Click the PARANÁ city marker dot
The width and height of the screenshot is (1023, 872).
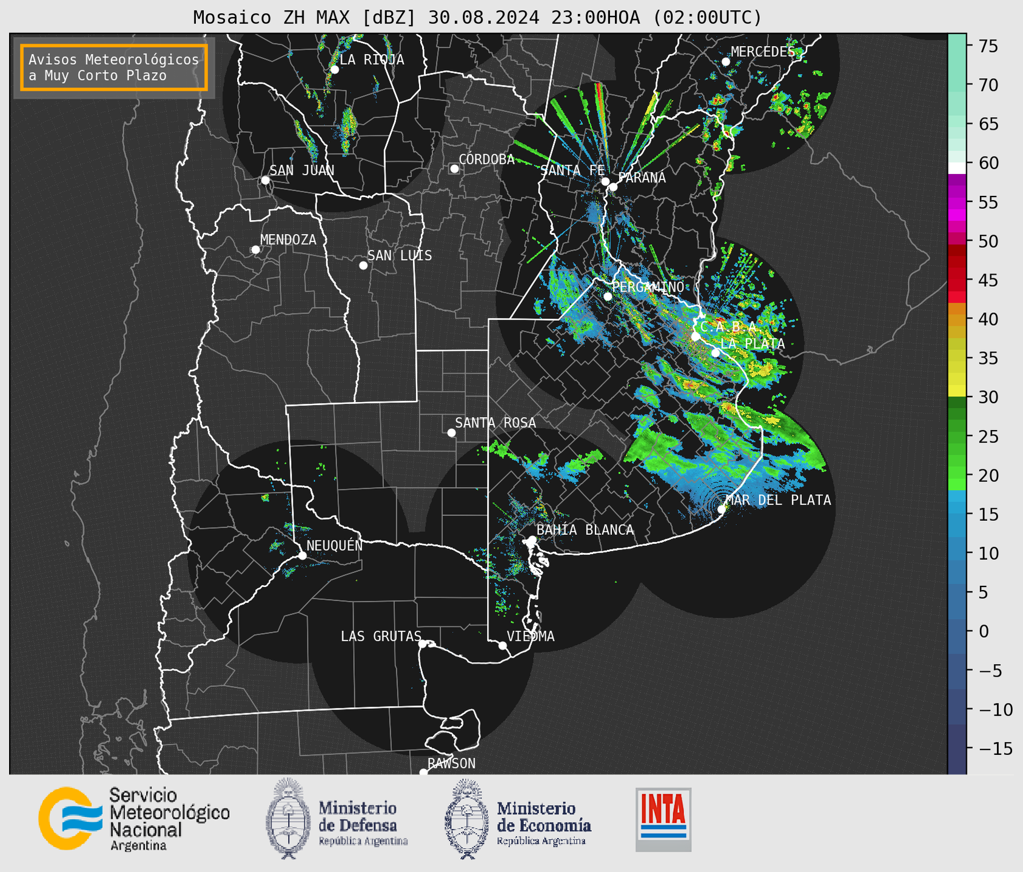pyautogui.click(x=613, y=187)
